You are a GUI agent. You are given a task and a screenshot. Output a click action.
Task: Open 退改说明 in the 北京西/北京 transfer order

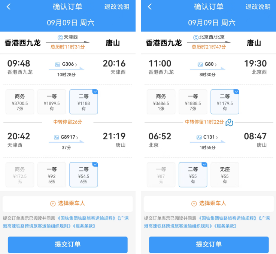point(258,7)
